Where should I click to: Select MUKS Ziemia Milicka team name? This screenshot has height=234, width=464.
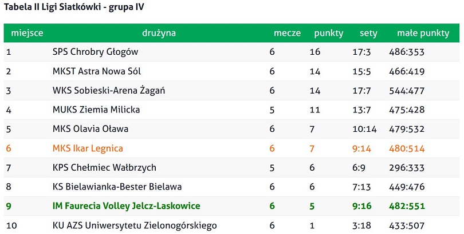coord(96,110)
